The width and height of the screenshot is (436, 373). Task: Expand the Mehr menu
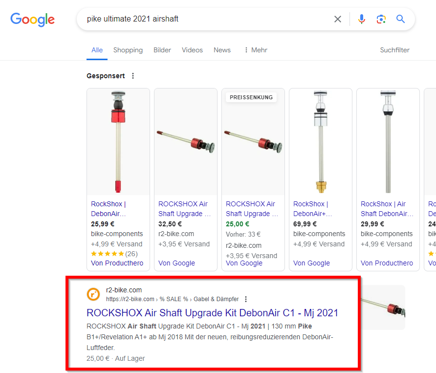point(255,50)
